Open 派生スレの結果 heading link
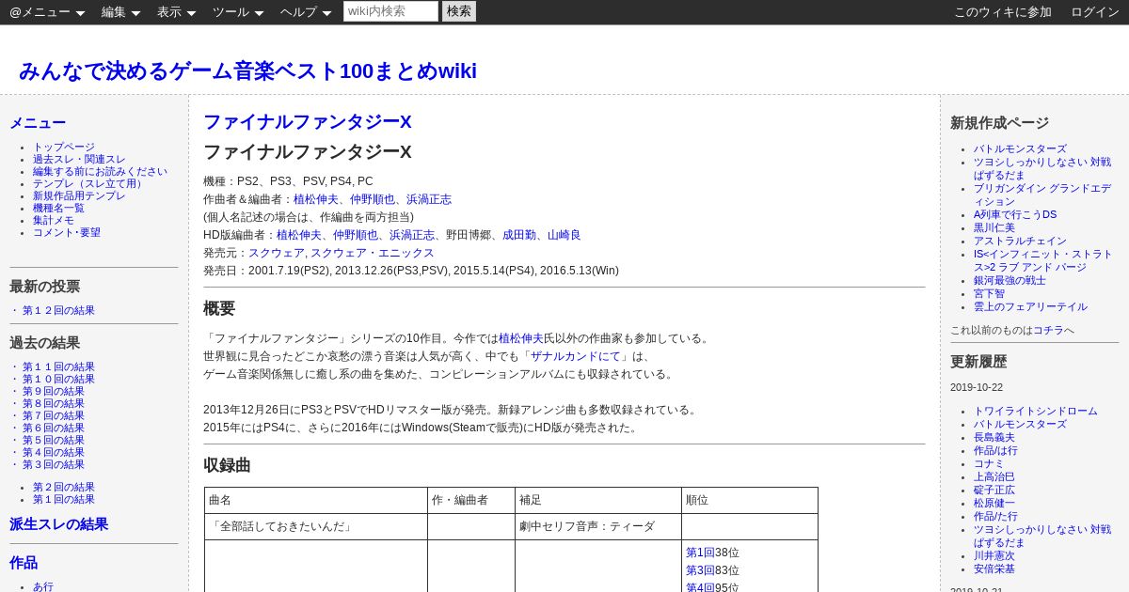 pos(58,524)
